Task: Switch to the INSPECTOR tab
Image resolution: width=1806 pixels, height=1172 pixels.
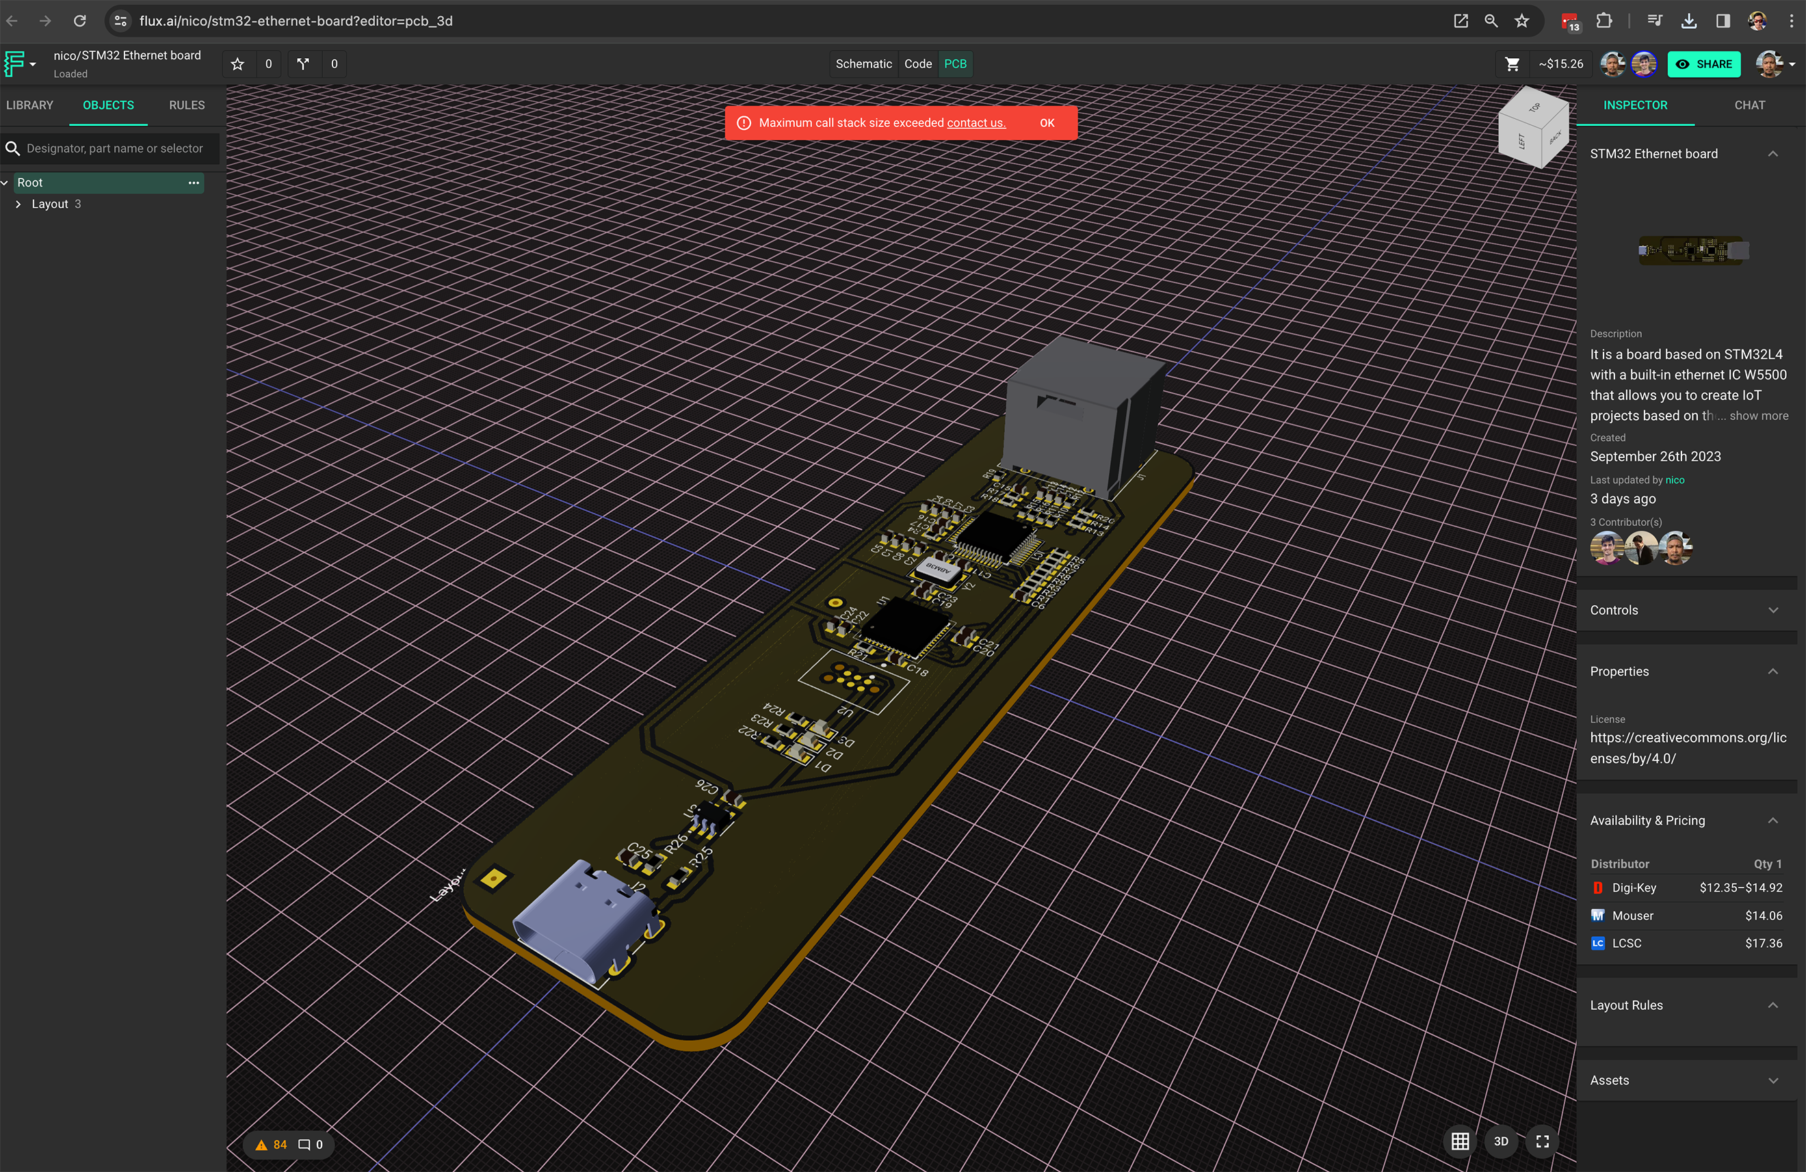Action: click(1635, 105)
